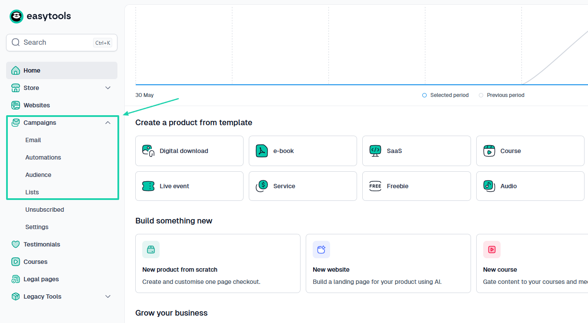
Task: Click the Websites icon in sidebar
Action: click(x=16, y=105)
